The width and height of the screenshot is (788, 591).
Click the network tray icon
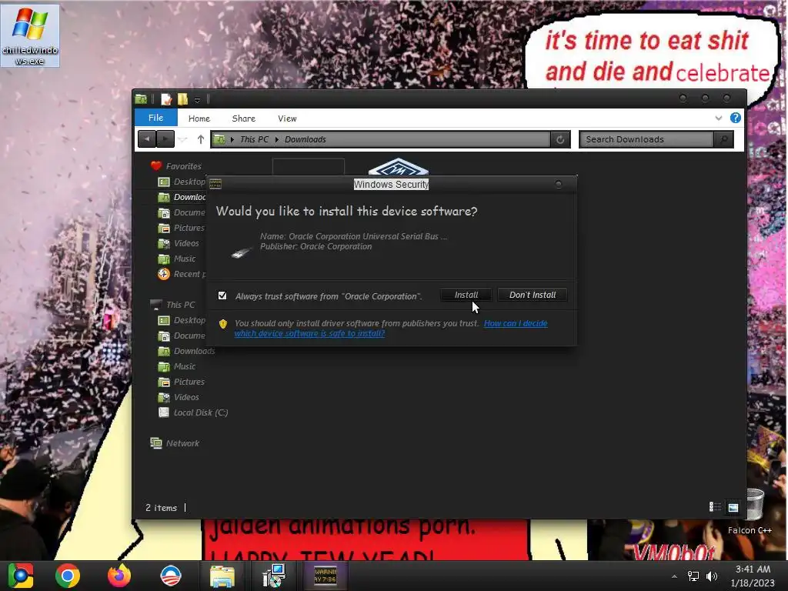(x=693, y=576)
